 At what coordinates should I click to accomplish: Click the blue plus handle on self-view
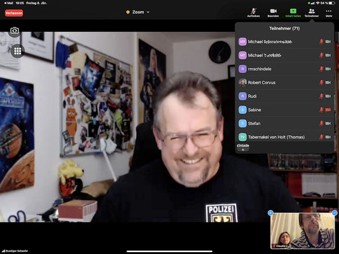tap(270, 213)
